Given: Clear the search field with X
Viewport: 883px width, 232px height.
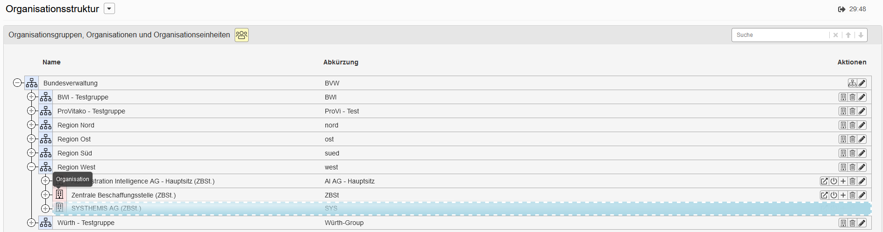Looking at the screenshot, I should pyautogui.click(x=836, y=35).
